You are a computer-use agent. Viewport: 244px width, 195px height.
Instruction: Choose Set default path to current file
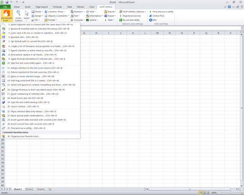click(x=41, y=42)
